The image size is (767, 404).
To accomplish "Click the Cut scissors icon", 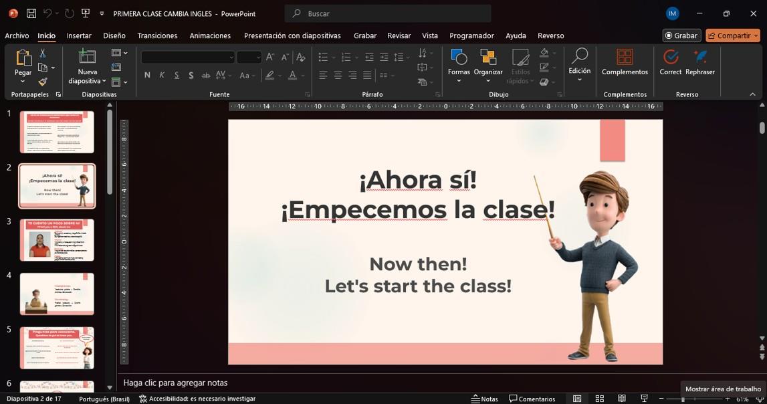I will 43,53.
